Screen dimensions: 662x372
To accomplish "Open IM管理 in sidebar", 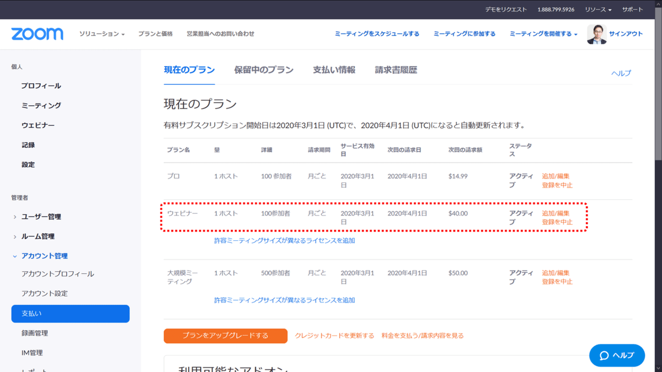I will (32, 353).
